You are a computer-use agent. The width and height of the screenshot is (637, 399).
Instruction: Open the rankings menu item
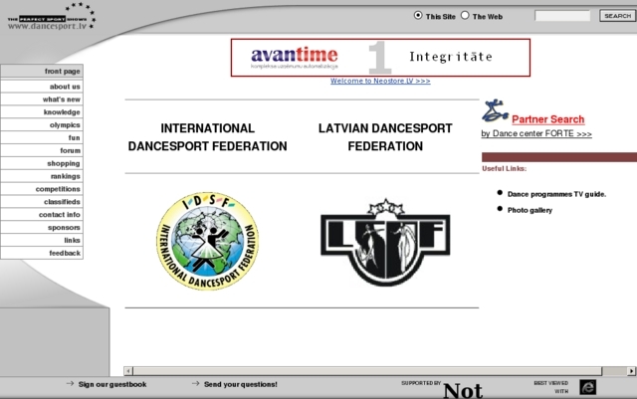pos(42,176)
